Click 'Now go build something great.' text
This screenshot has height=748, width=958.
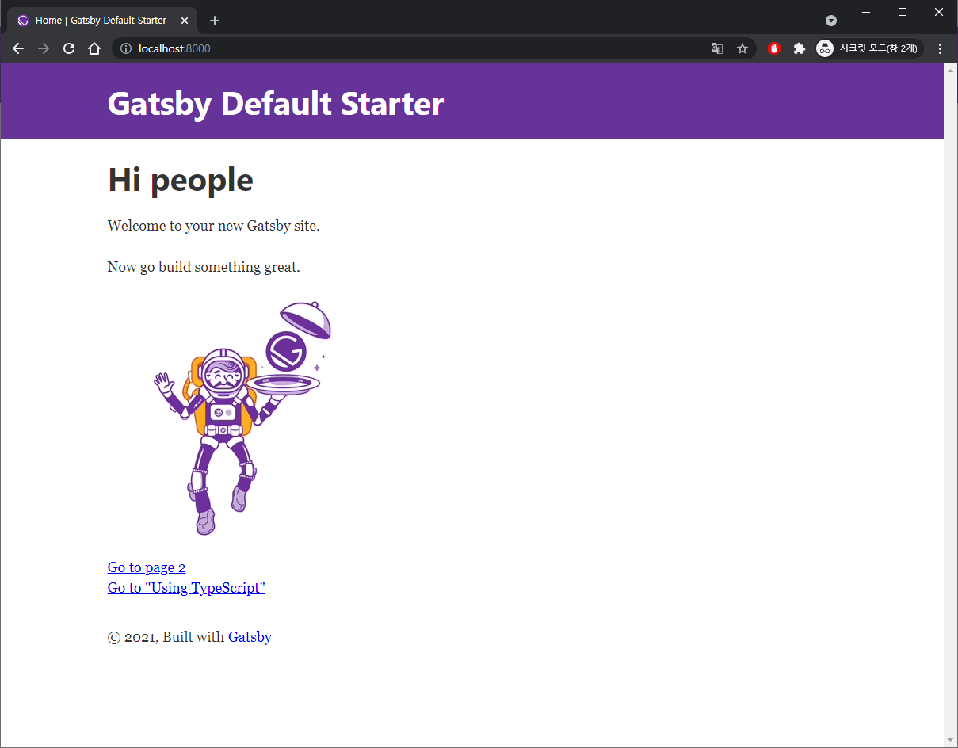[204, 267]
